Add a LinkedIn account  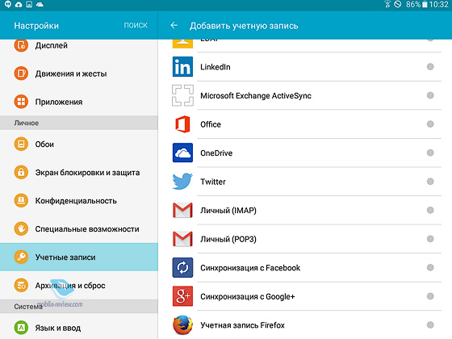(x=306, y=67)
